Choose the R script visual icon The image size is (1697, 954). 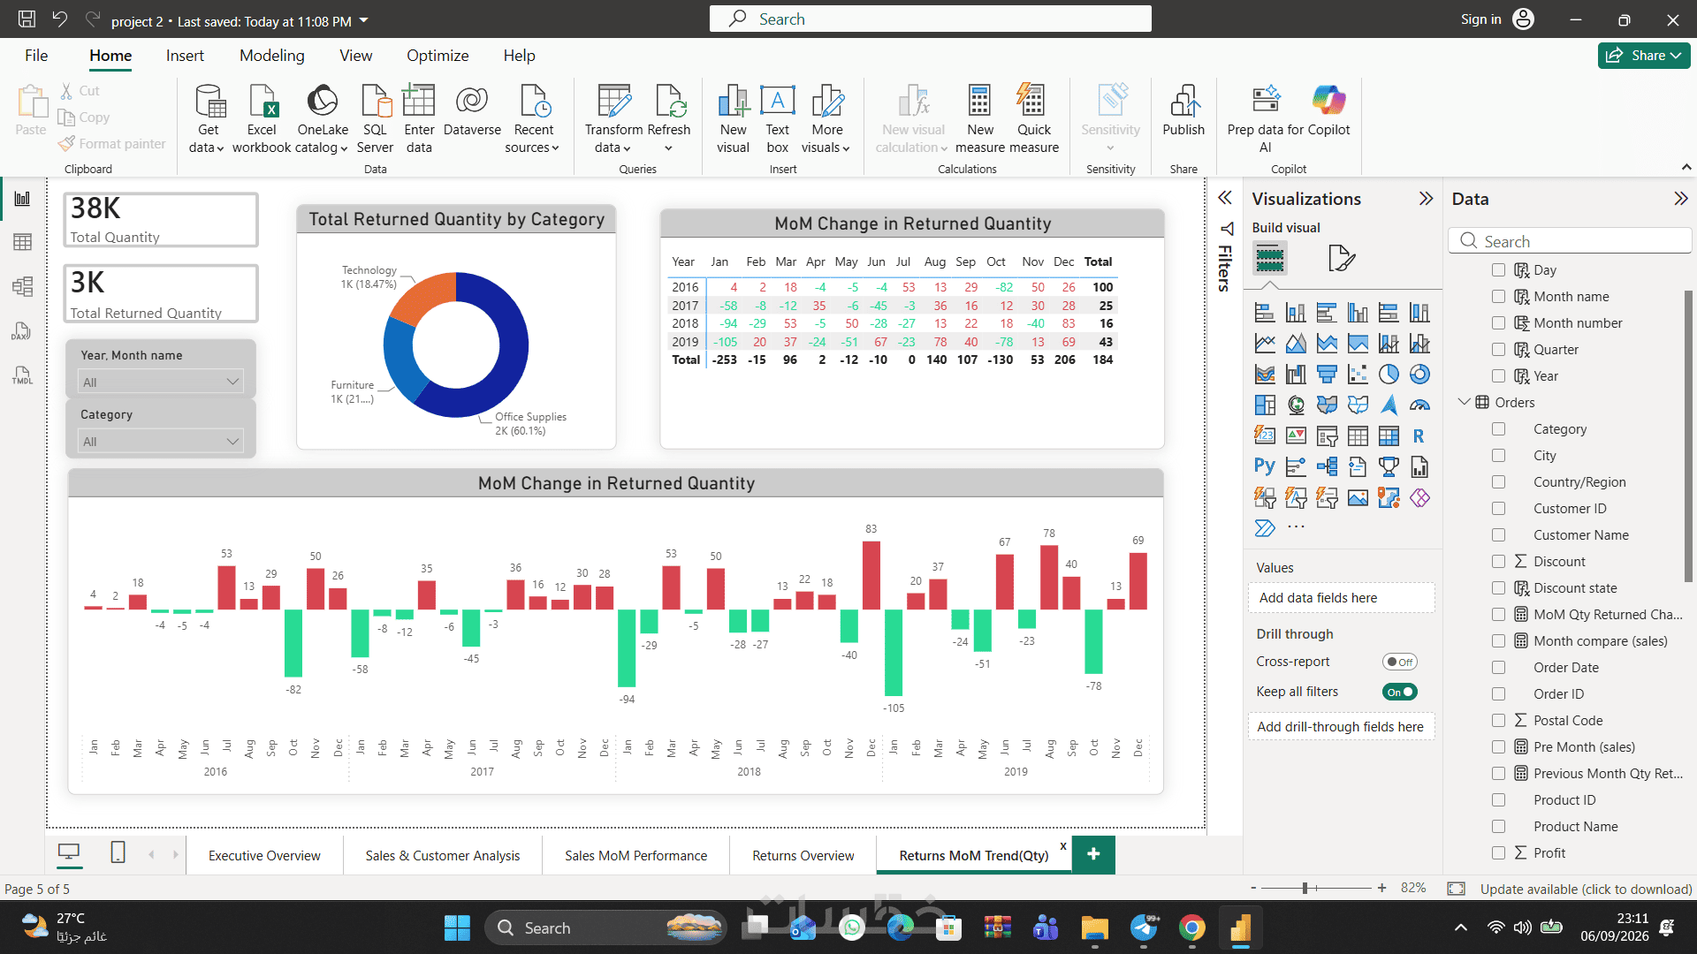tap(1419, 435)
